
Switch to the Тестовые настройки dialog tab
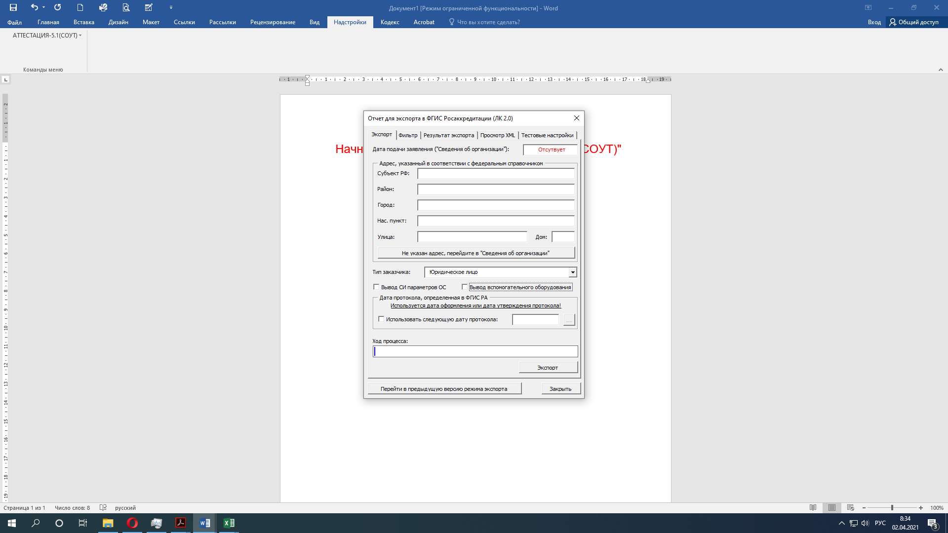(547, 135)
